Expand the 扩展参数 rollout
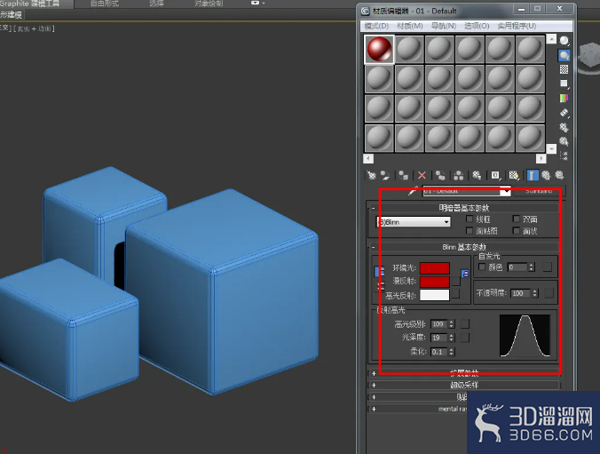The height and width of the screenshot is (454, 600). pos(464,373)
